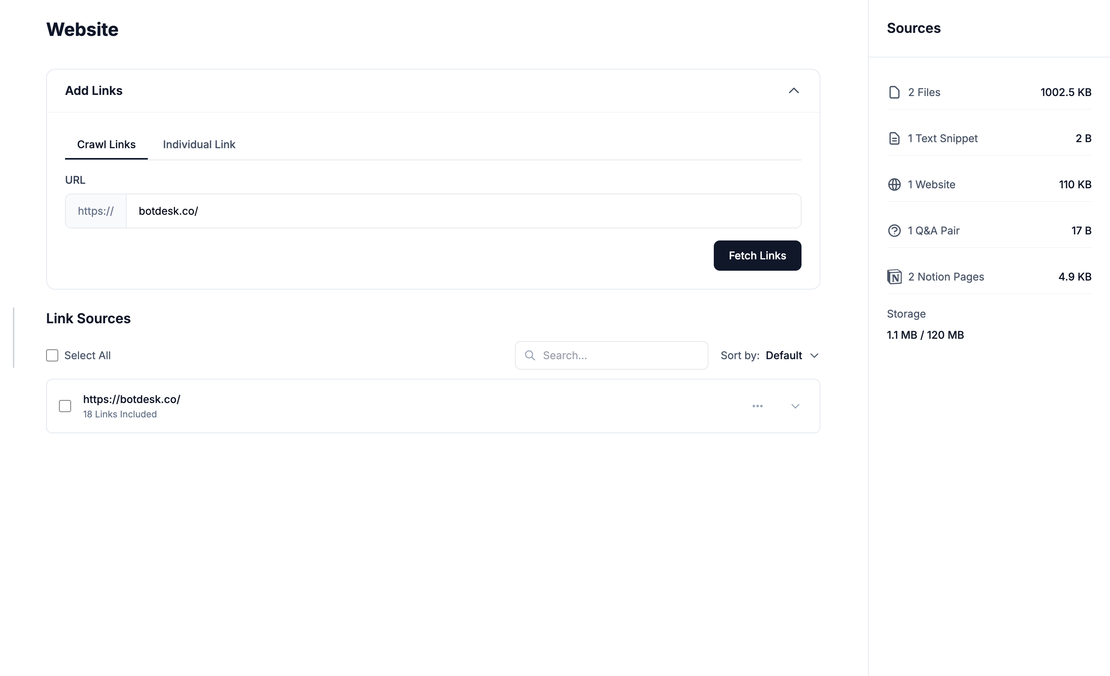Screen dimensions: 1110x676
Task: Select the Website globe icon
Action: pos(894,184)
